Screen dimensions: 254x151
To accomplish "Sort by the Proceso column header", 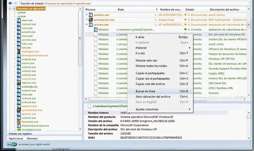I will 90,9.
